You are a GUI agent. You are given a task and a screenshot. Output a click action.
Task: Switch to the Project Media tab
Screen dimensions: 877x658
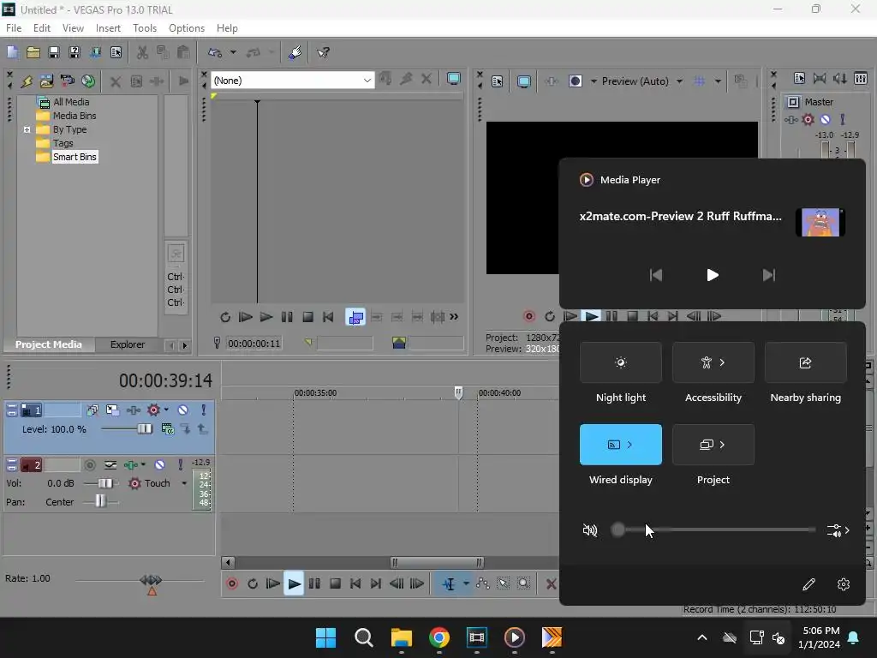coord(49,344)
